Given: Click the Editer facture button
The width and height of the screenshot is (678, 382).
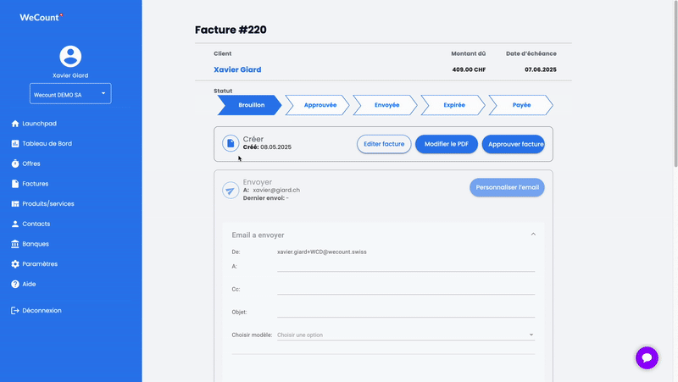Looking at the screenshot, I should coord(384,144).
